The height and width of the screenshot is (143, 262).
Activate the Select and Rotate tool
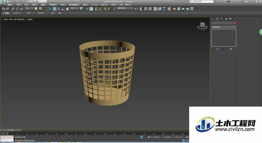[x=59, y=9]
